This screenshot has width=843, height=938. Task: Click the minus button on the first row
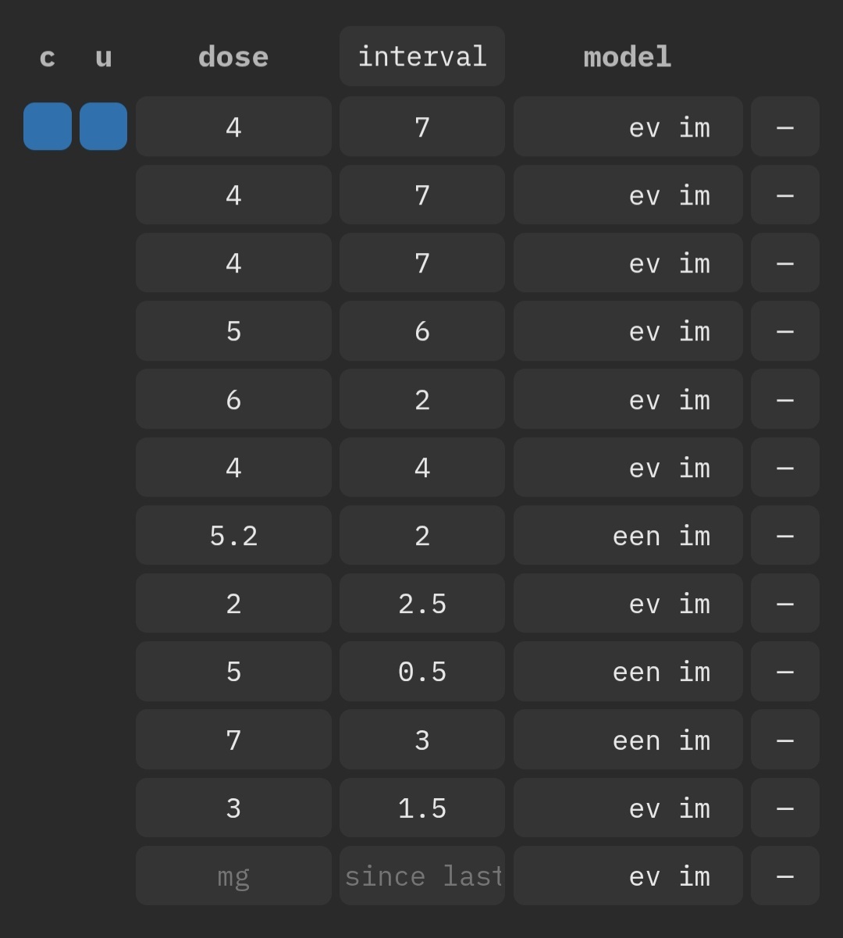pos(784,127)
